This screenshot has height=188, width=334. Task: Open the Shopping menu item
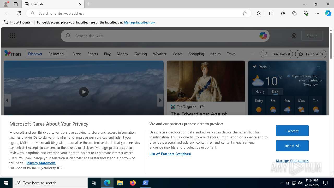[x=196, y=54]
